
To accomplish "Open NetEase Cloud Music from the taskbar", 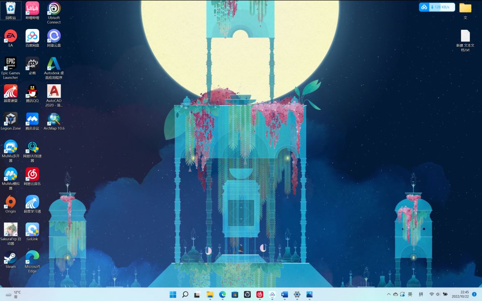I will 260,295.
